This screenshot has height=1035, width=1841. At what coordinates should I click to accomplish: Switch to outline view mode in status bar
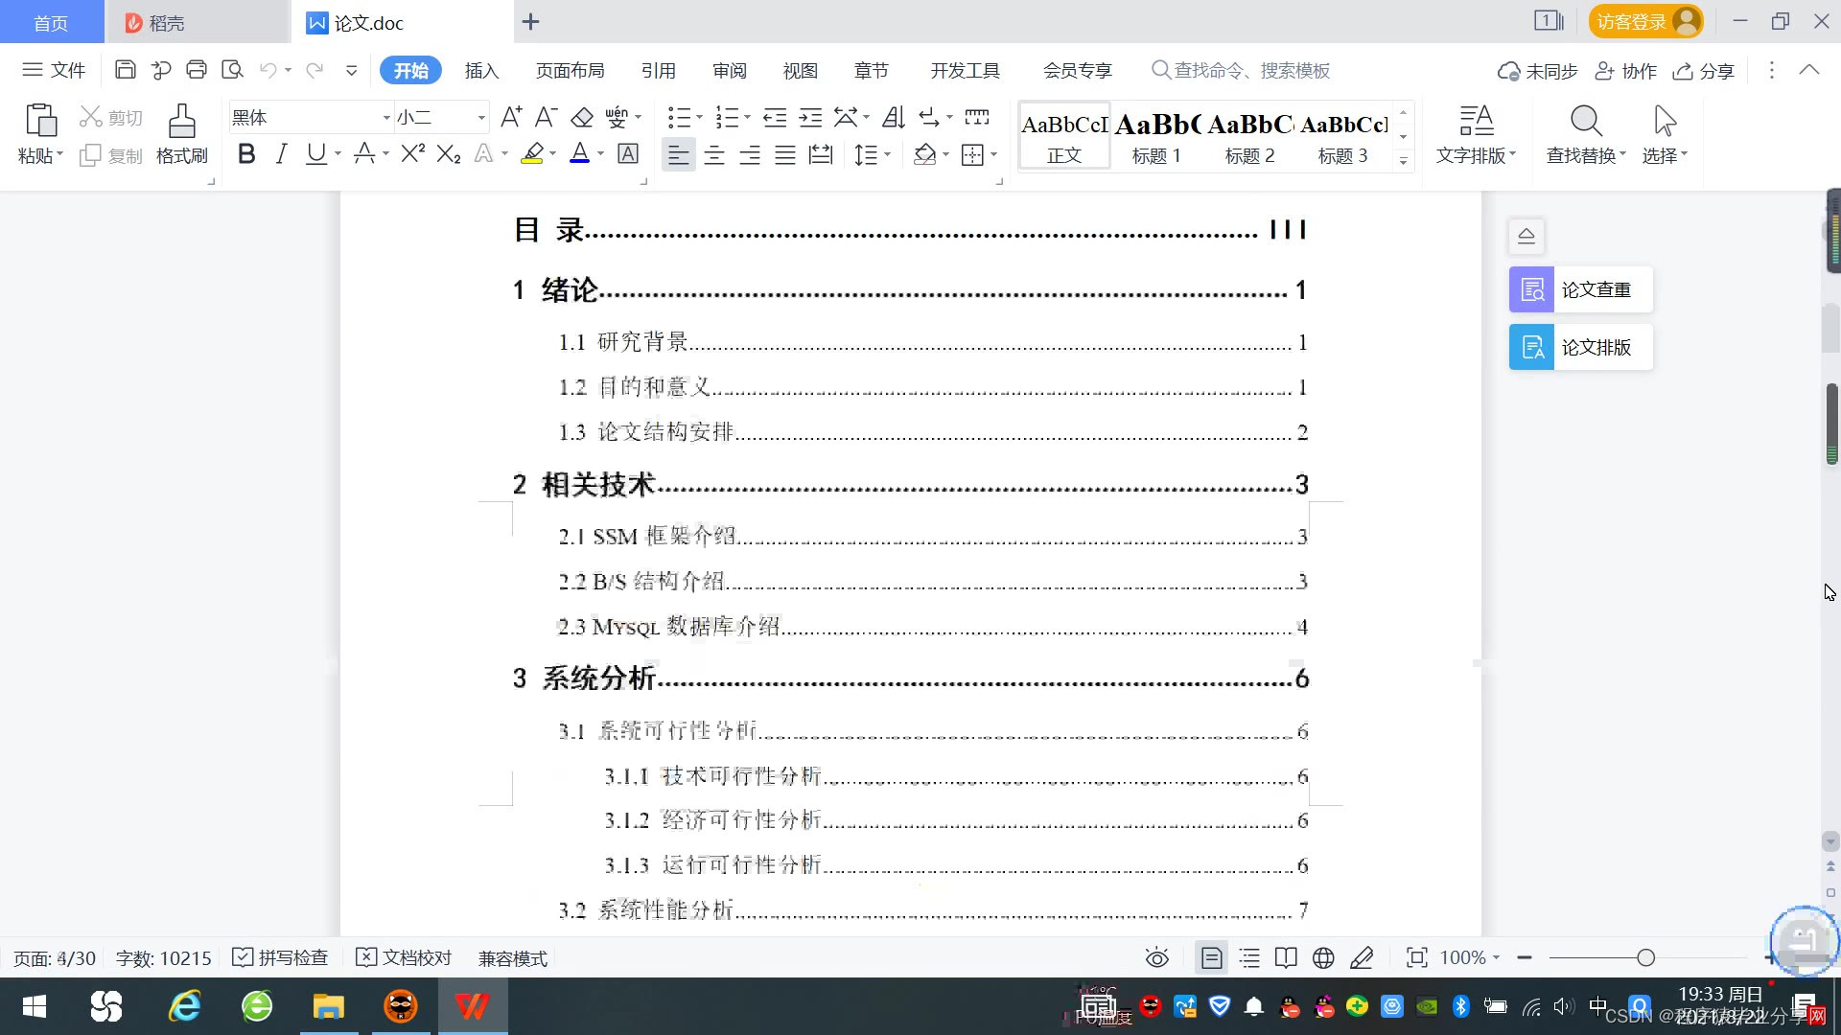(1249, 958)
